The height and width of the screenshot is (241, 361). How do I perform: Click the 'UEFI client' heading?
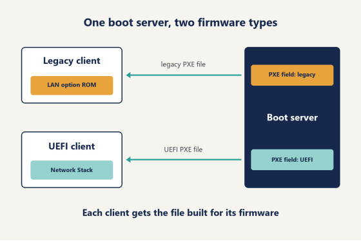click(72, 146)
